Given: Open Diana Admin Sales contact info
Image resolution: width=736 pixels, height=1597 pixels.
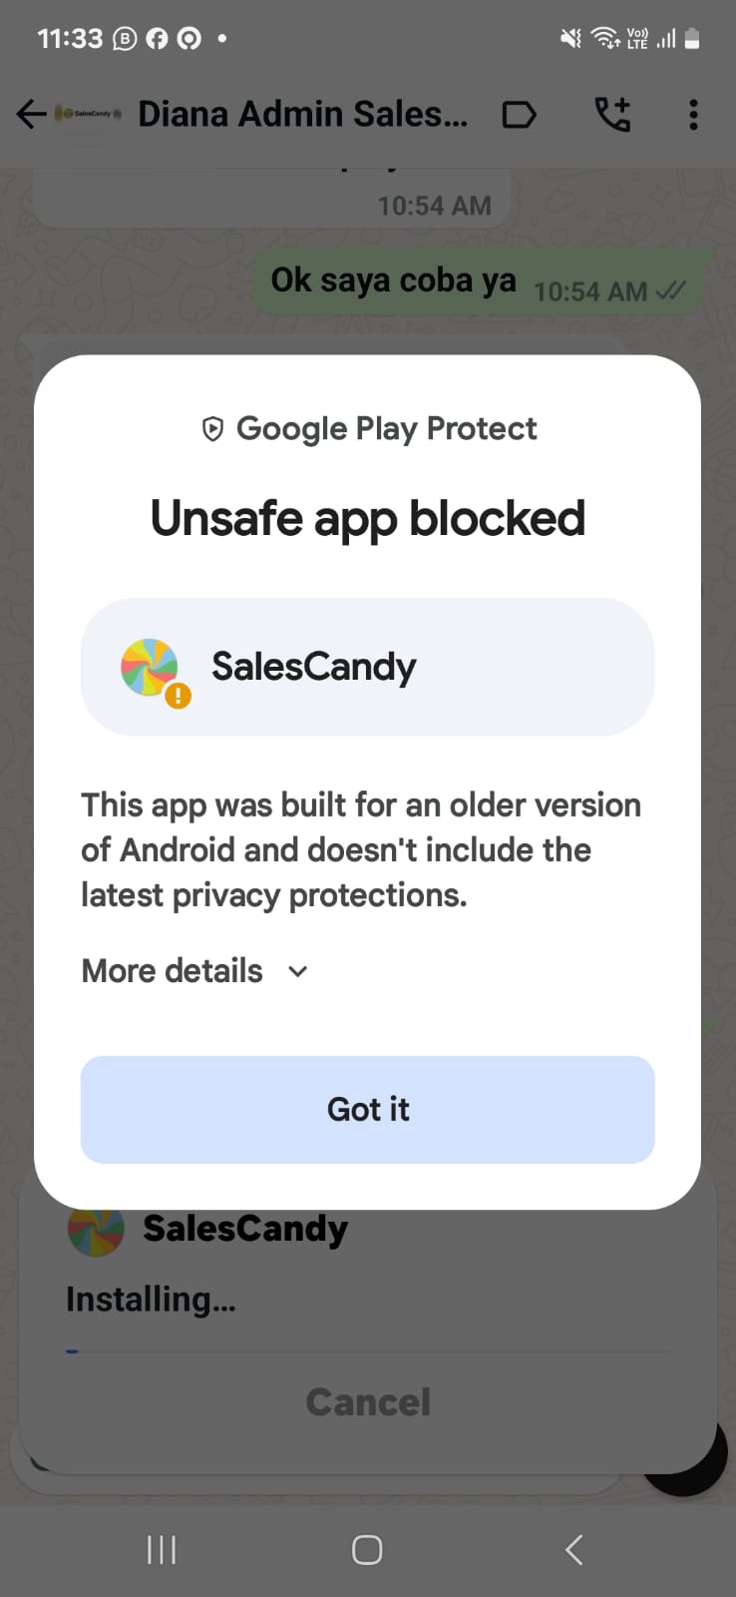Looking at the screenshot, I should (302, 115).
